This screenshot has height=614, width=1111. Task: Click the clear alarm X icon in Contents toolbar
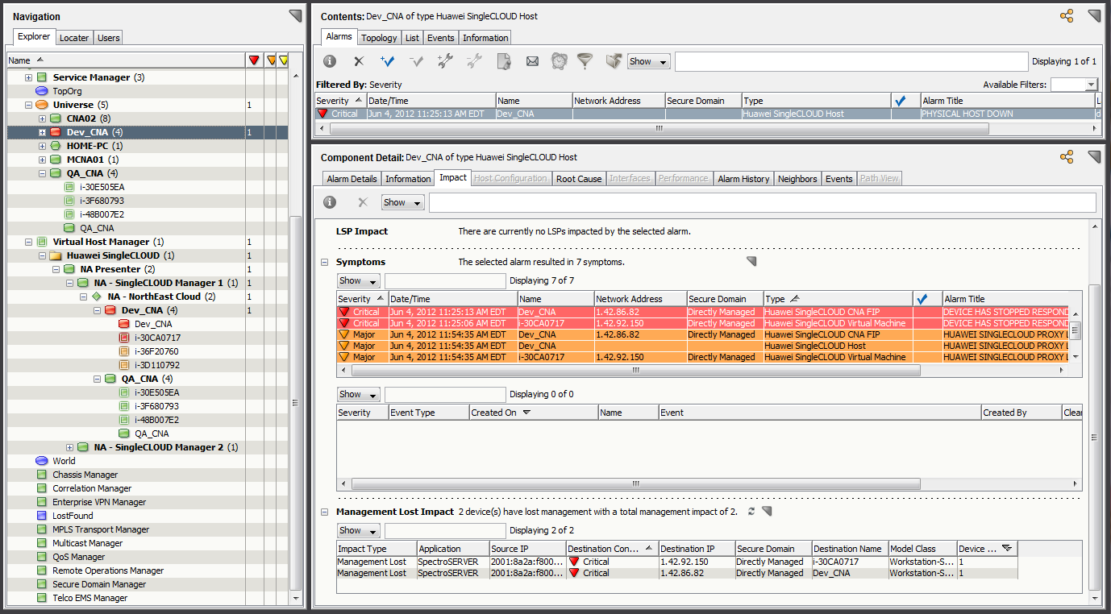pos(360,61)
